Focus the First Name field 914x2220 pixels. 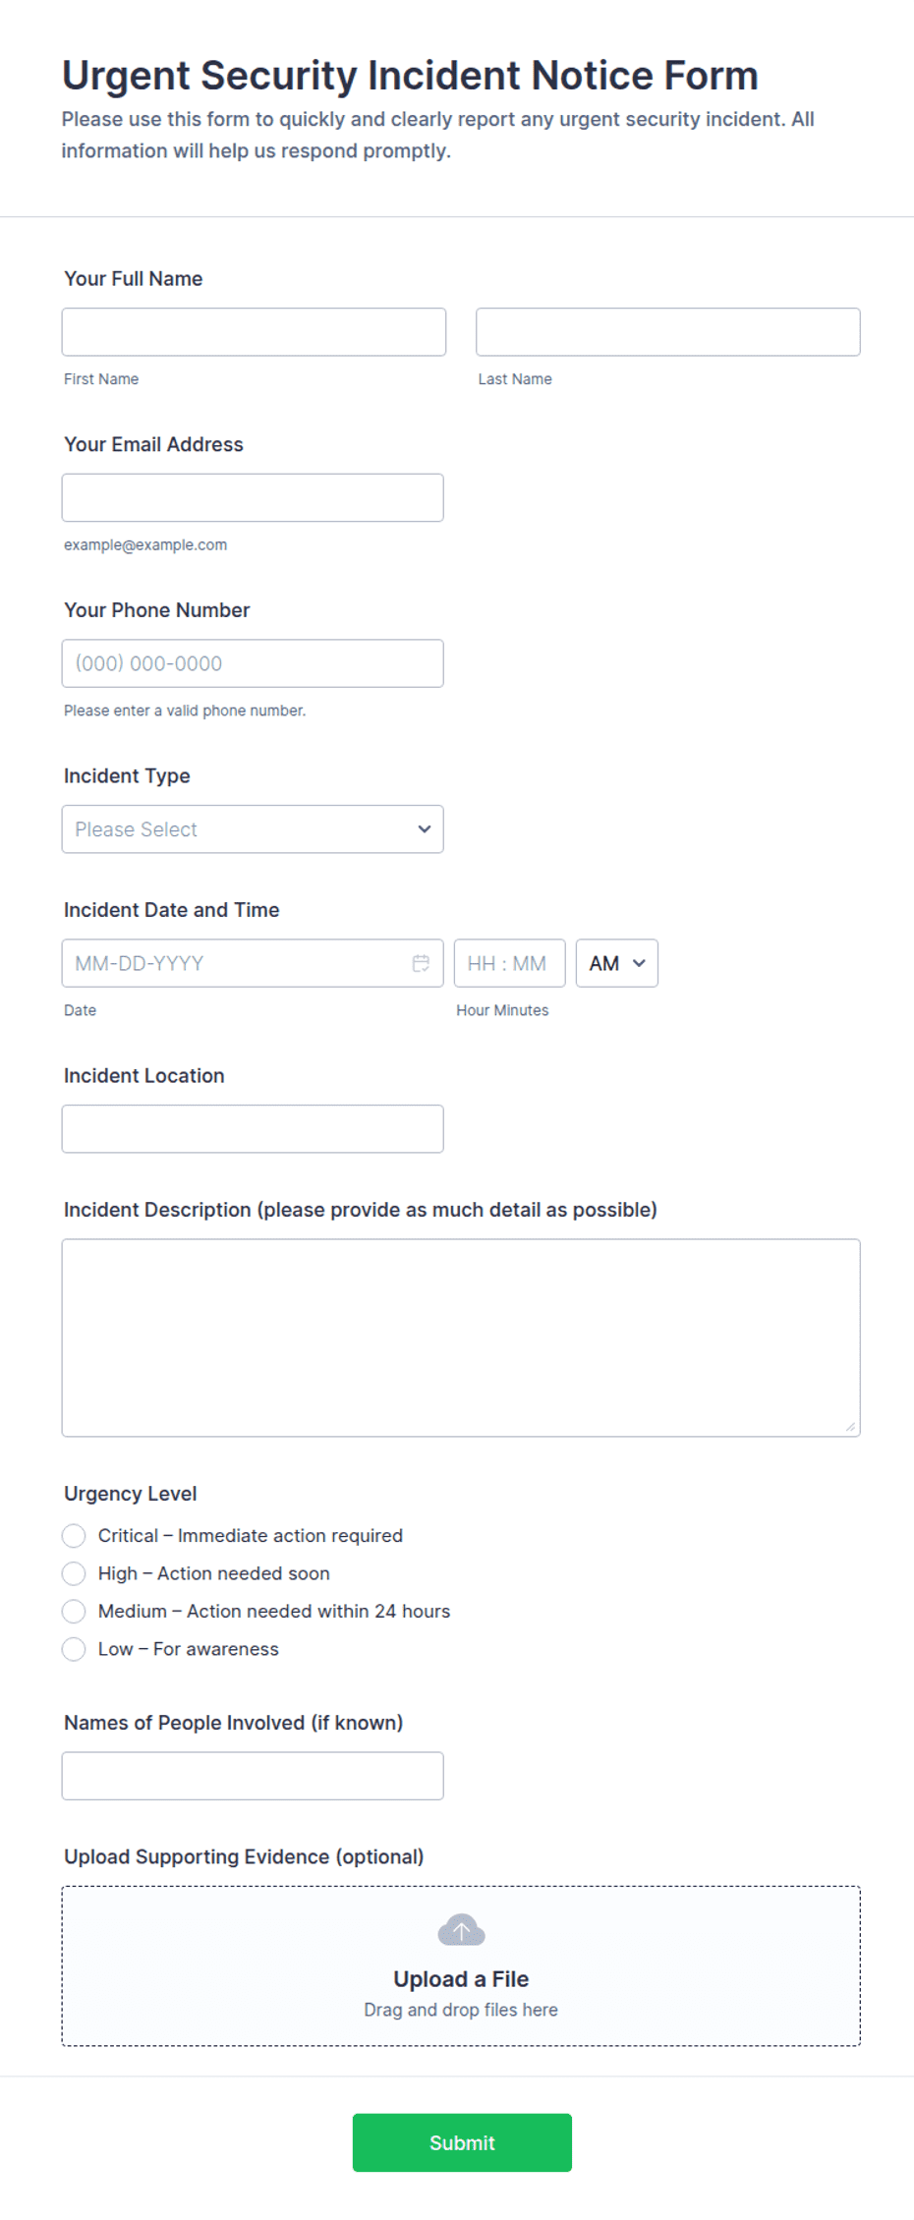[254, 332]
